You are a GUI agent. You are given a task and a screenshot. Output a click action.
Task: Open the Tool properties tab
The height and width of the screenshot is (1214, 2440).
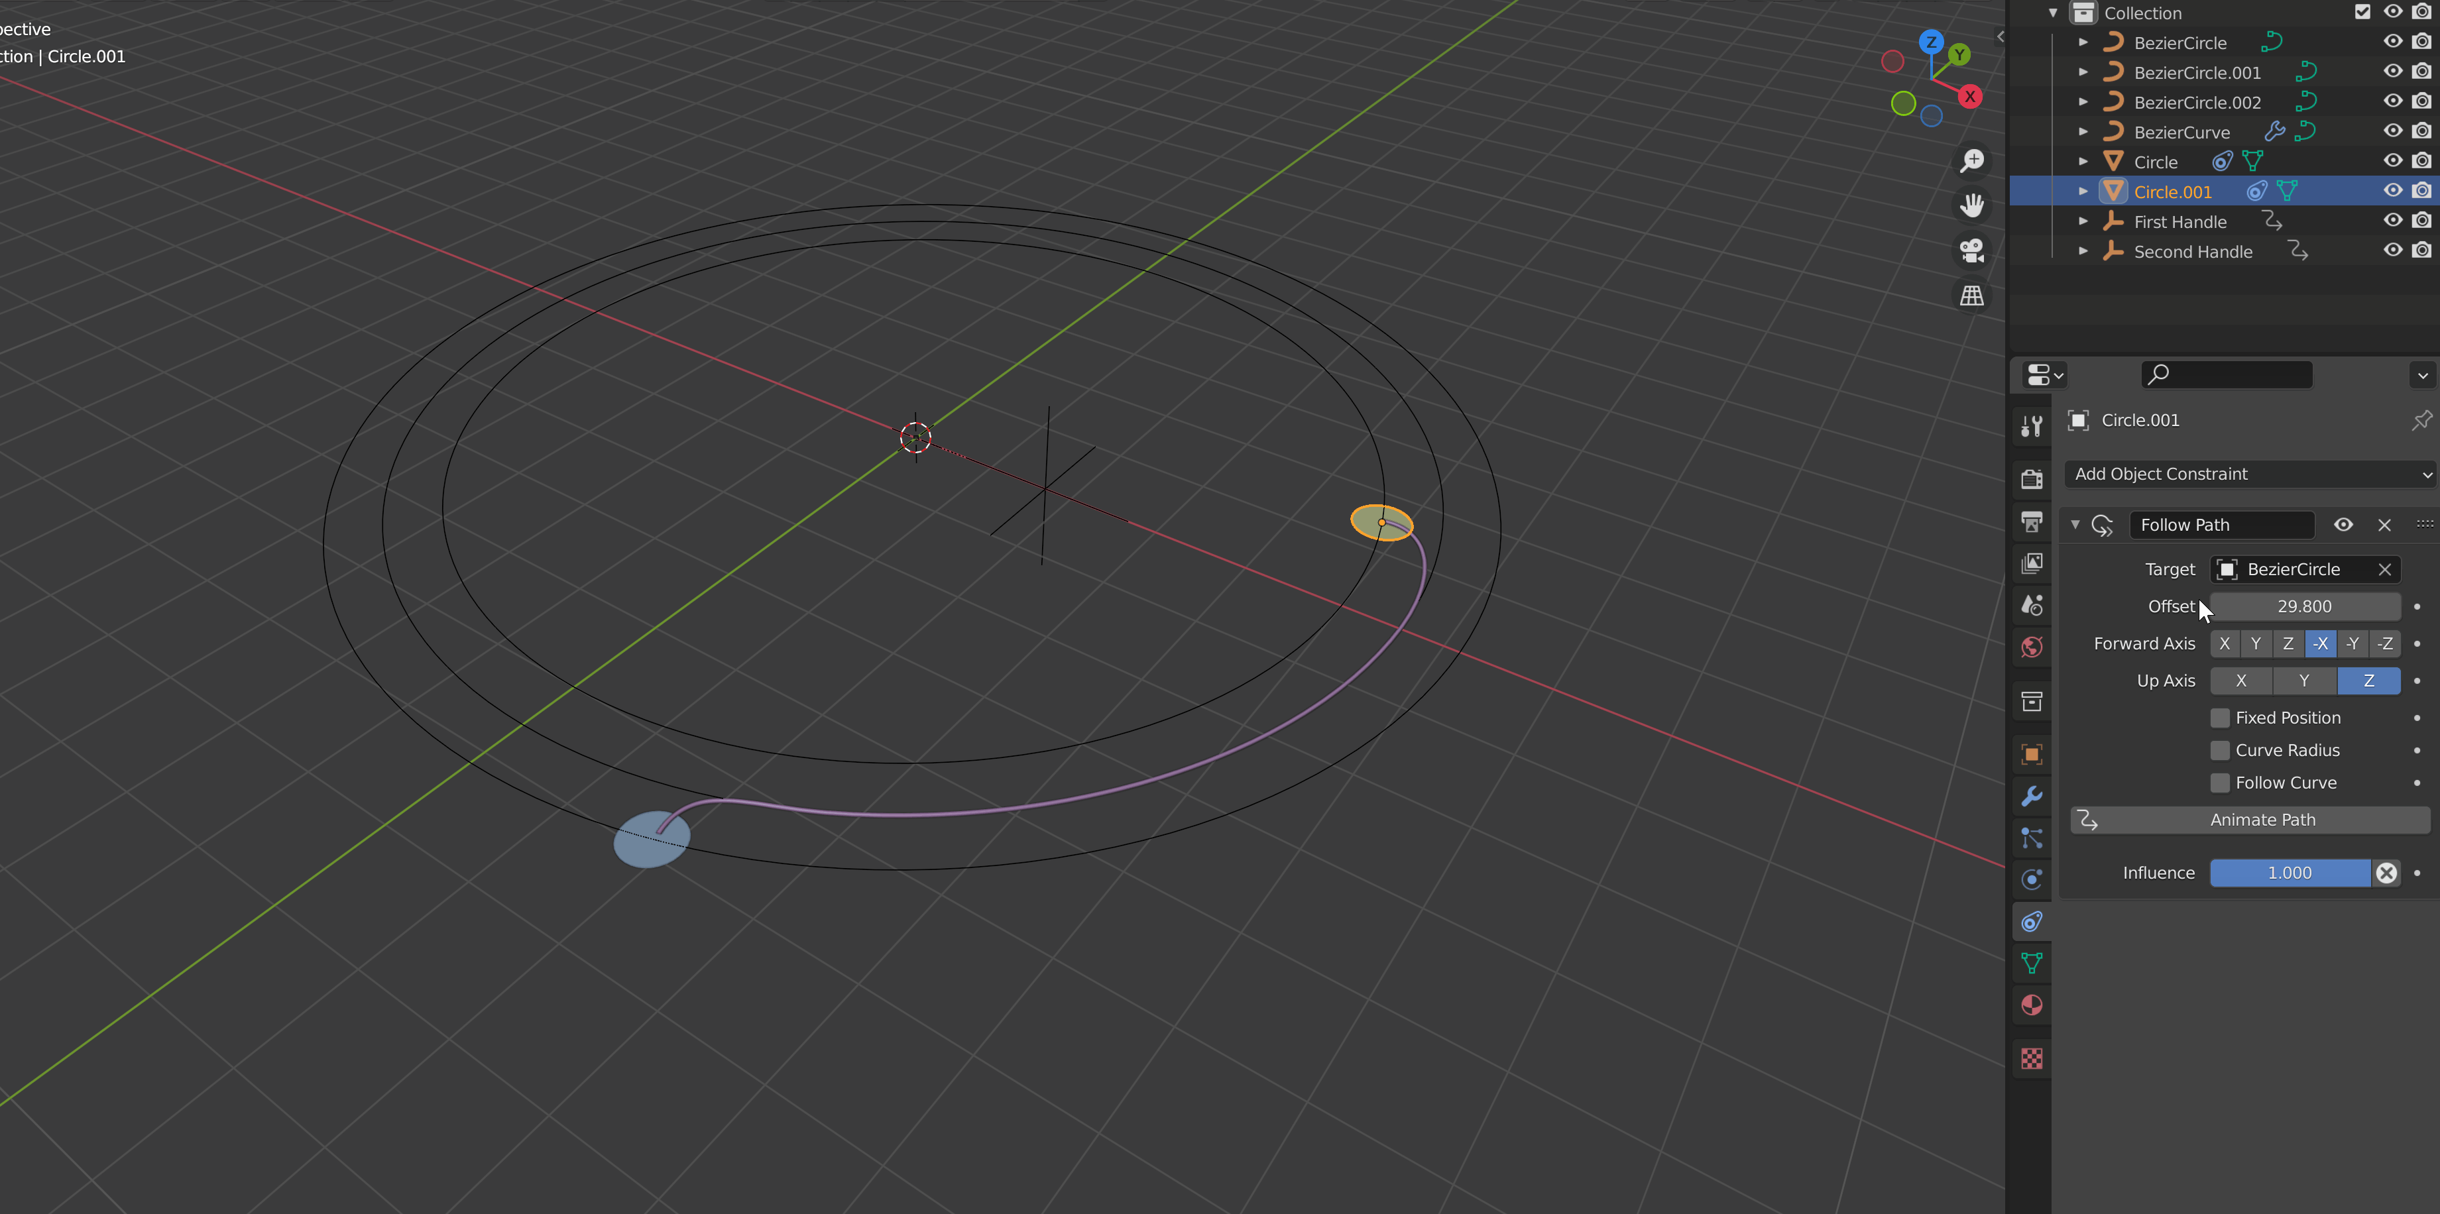[x=2032, y=426]
